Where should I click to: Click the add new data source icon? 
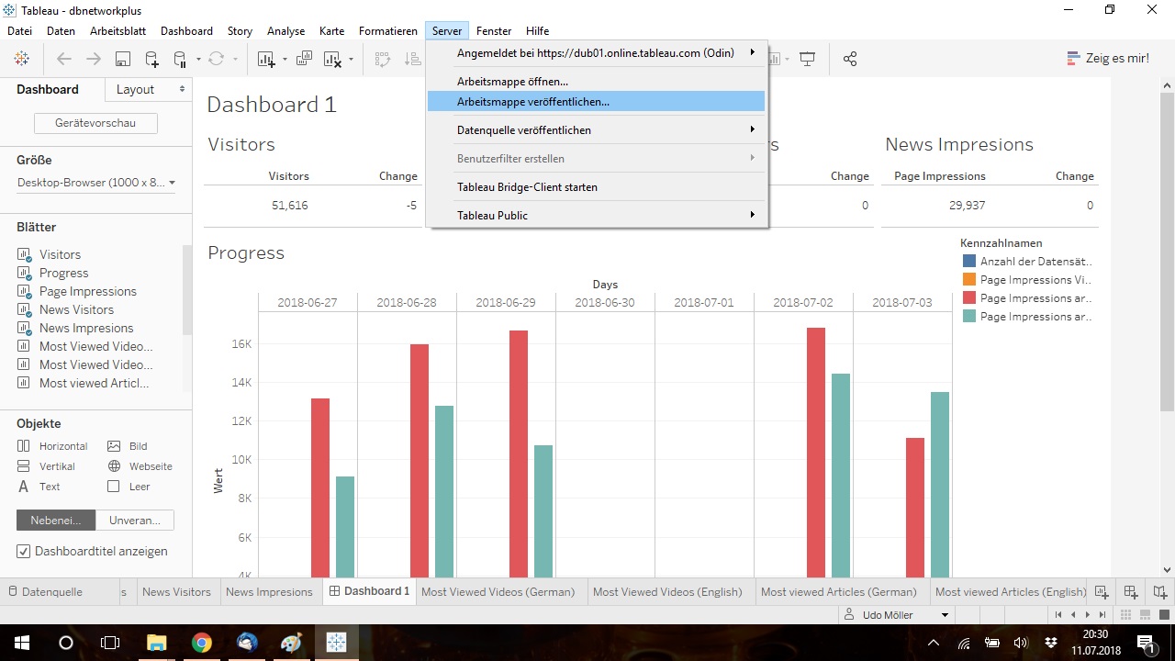pyautogui.click(x=151, y=59)
